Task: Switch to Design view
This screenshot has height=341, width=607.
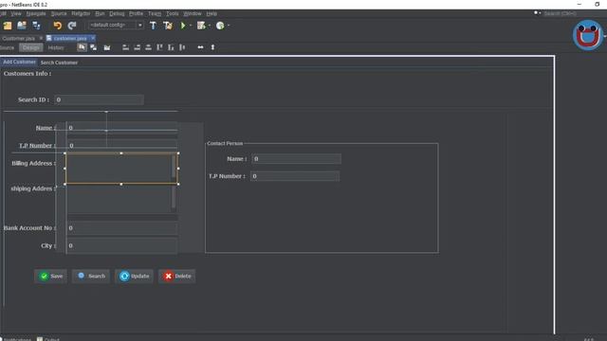Action: pos(31,47)
